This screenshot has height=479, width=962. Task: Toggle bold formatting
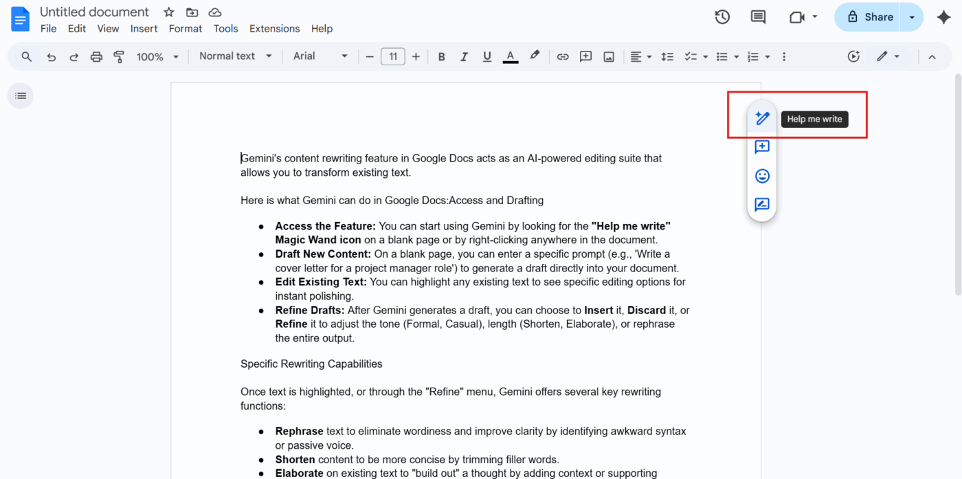[x=441, y=56]
